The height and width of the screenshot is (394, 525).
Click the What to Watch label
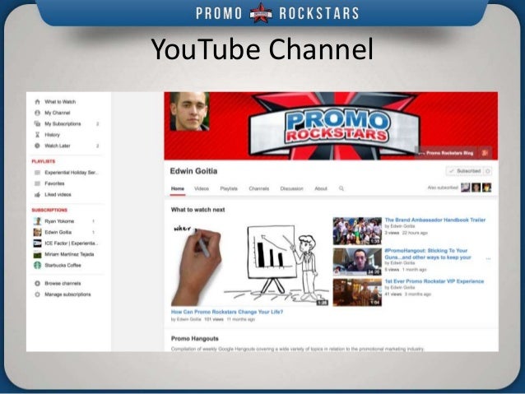(60, 102)
